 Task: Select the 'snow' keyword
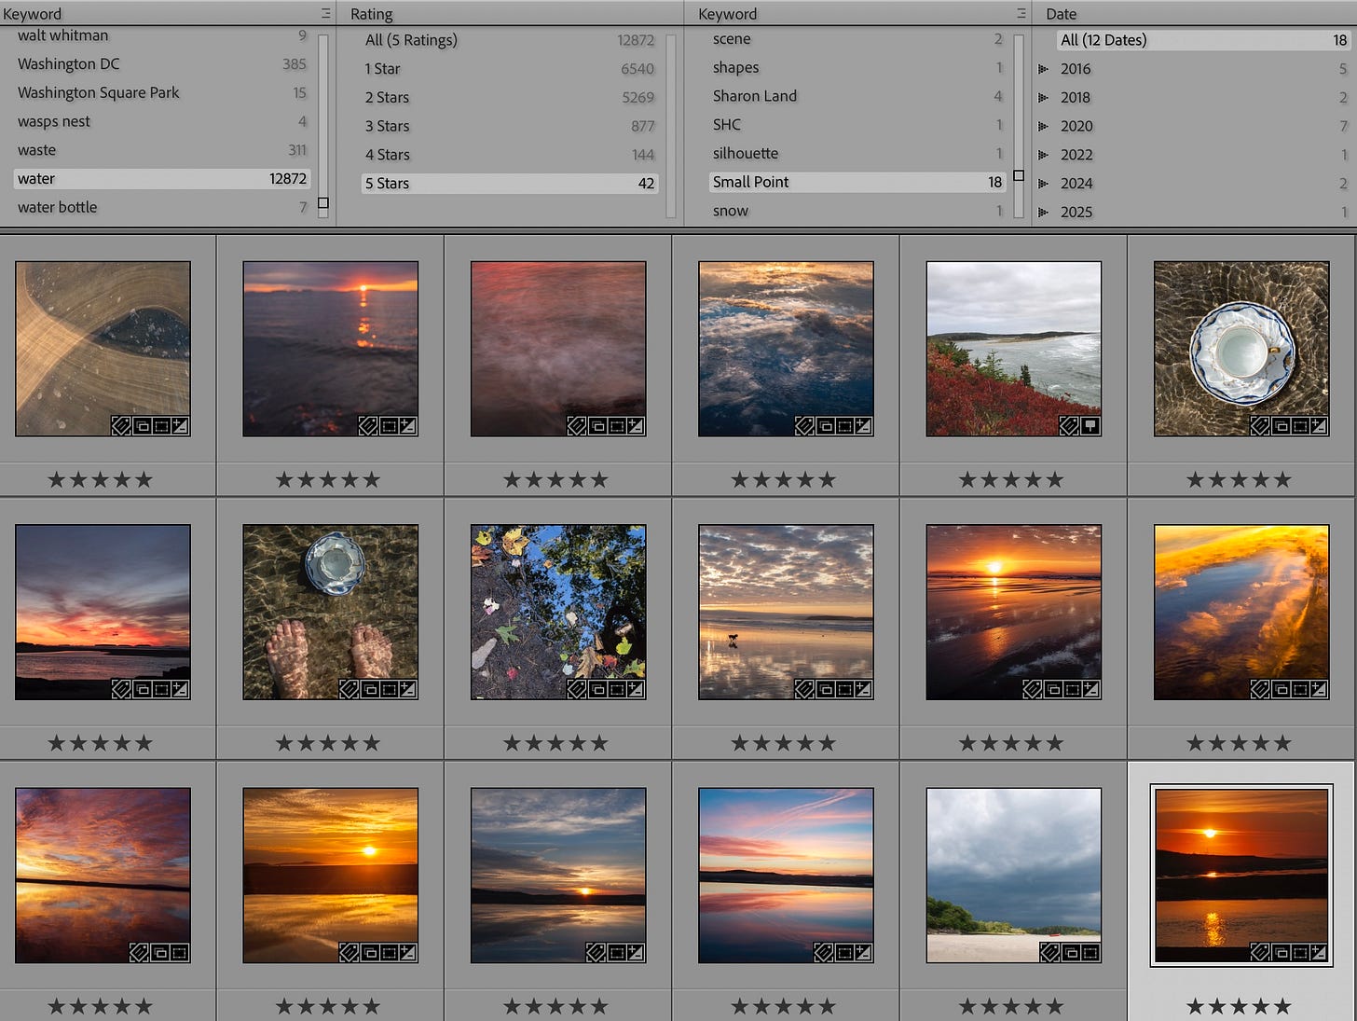[x=857, y=211]
